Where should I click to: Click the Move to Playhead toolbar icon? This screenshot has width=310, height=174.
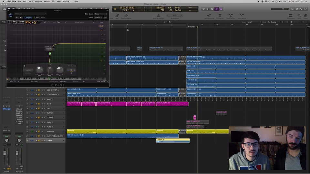pyautogui.click(x=159, y=16)
